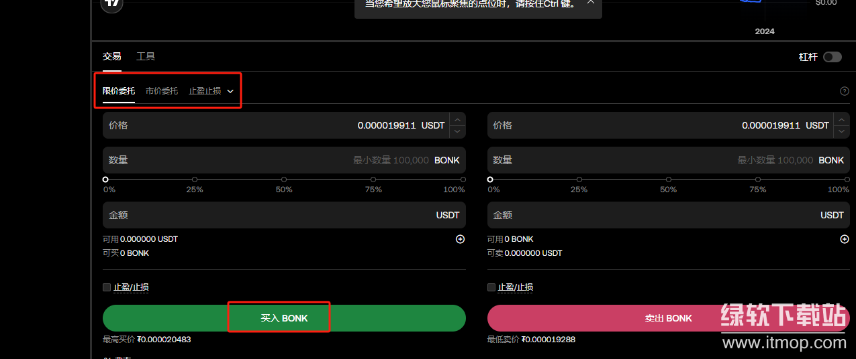856x359 pixels.
Task: Set buy amount slider to 50%
Action: coord(284,179)
